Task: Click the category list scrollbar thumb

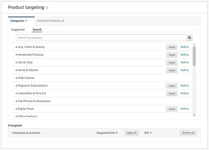Action: pyautogui.click(x=194, y=56)
